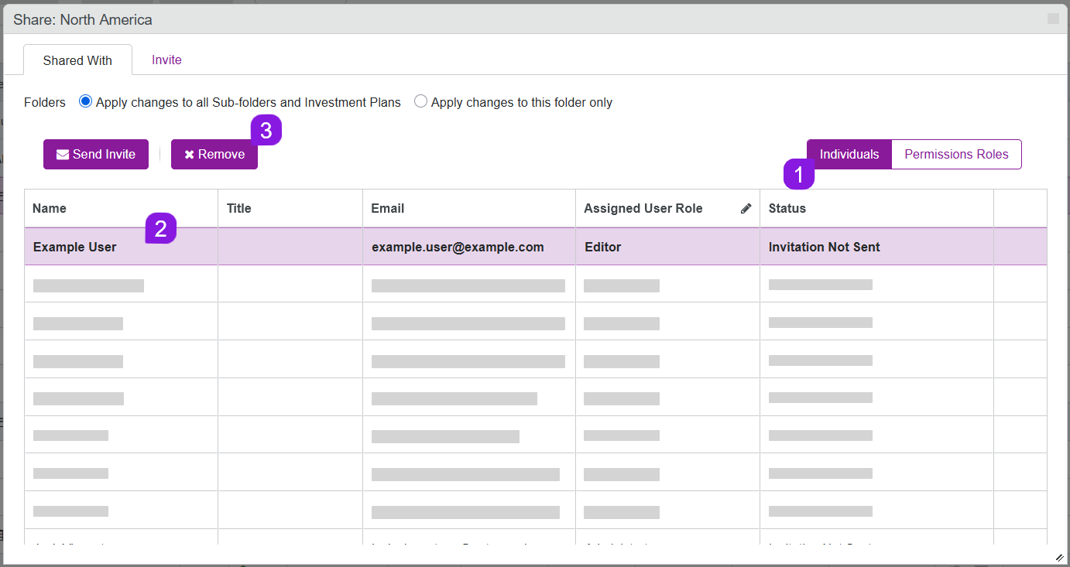Click the Remove button

[x=214, y=154]
